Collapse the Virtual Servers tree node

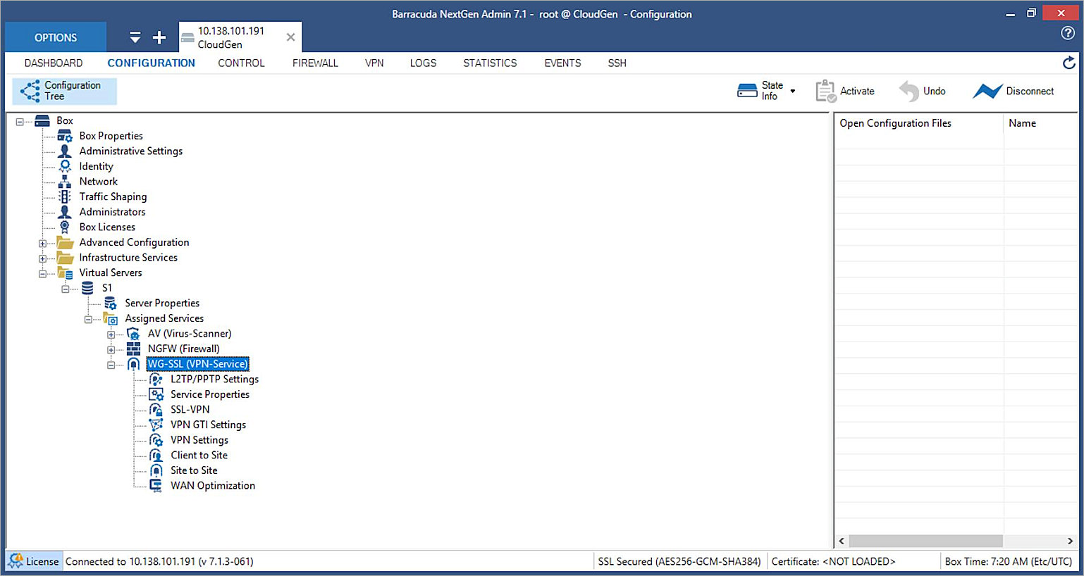(x=42, y=273)
